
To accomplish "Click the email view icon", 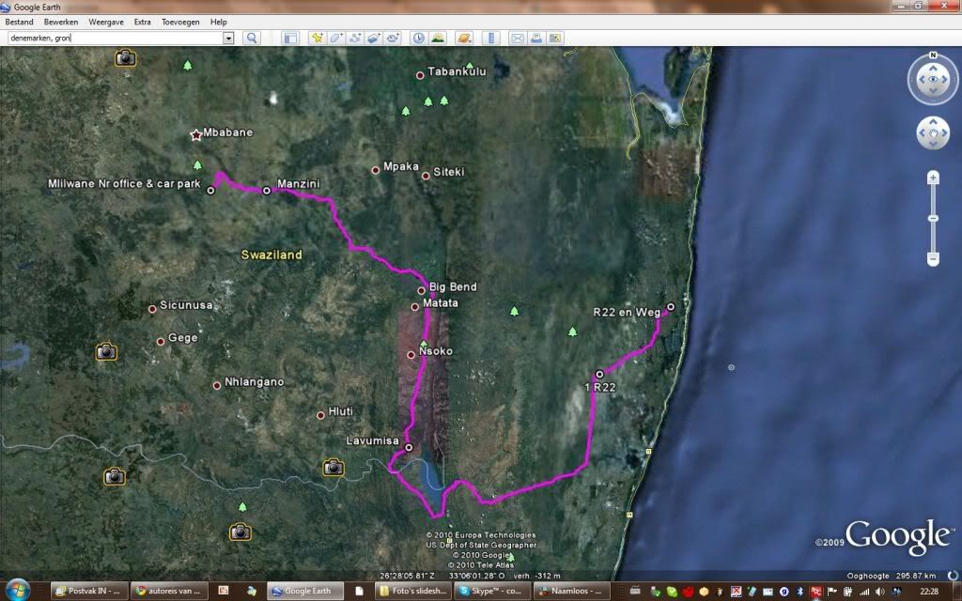I will (517, 39).
